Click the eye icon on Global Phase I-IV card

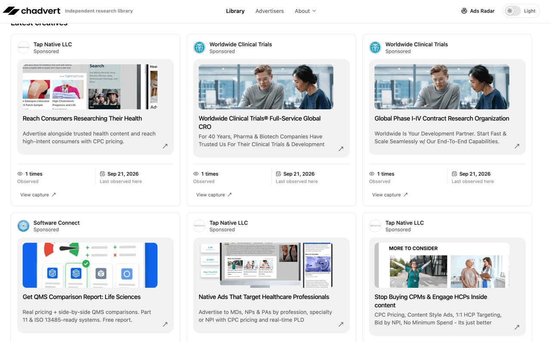click(x=372, y=174)
